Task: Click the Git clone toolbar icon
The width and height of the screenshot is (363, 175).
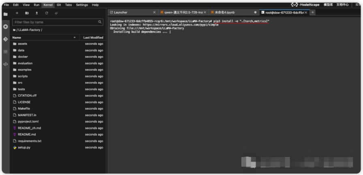Action: point(56,13)
